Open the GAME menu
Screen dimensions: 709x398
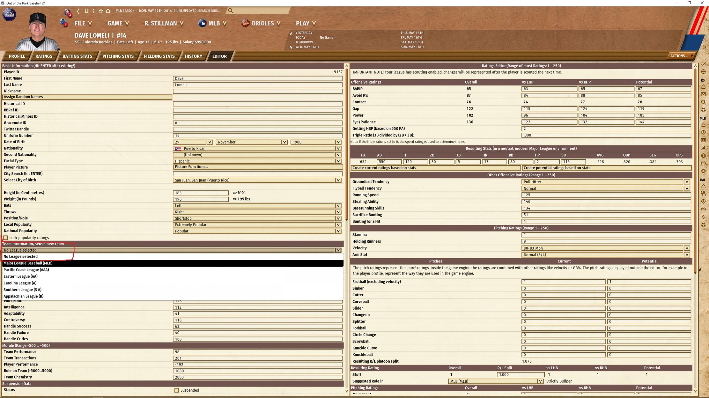118,23
